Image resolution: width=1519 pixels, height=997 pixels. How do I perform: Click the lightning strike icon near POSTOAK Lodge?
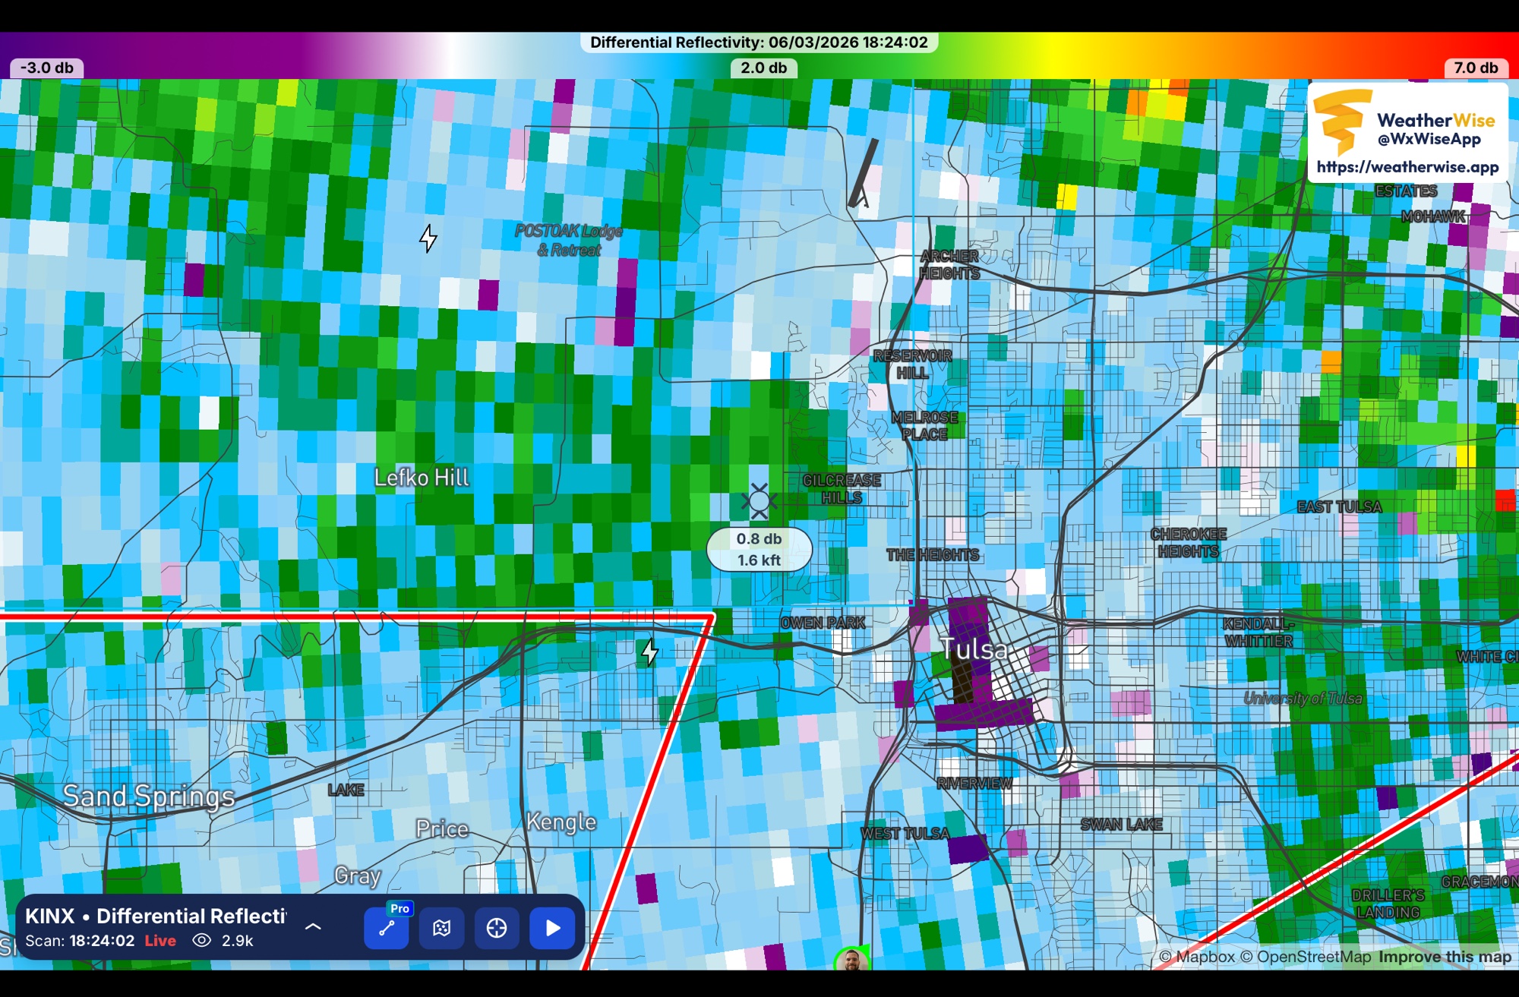(x=428, y=238)
